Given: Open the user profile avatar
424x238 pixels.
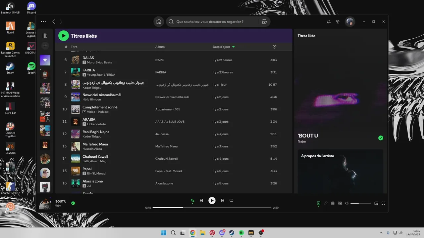Looking at the screenshot, I should click(350, 21).
